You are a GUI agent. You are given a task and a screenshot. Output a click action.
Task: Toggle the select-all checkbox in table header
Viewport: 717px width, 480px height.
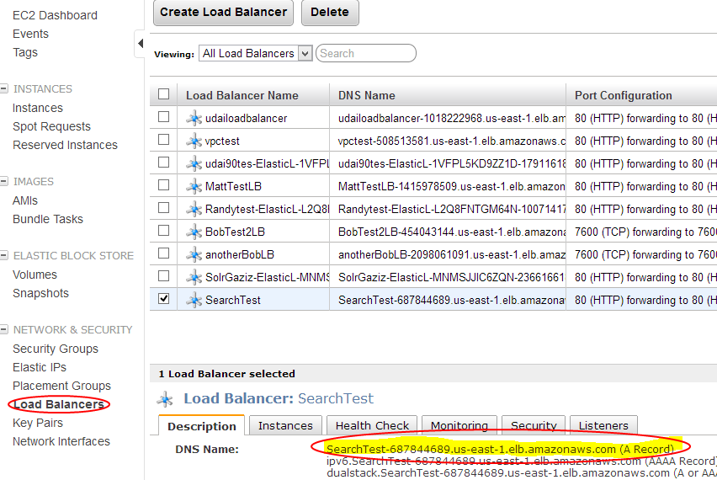click(x=163, y=93)
